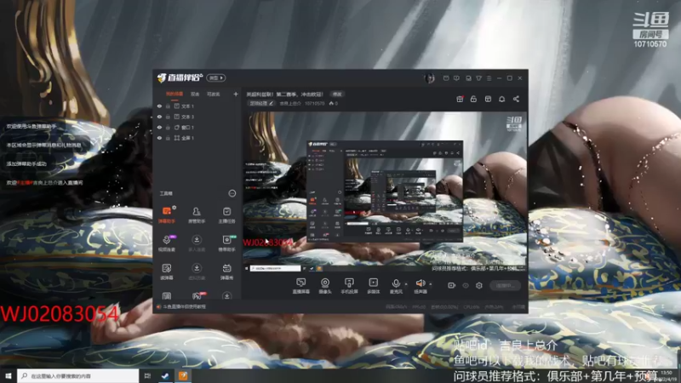The width and height of the screenshot is (681, 383).
Task: Switch to the first orange scene tab
Action: click(x=175, y=94)
